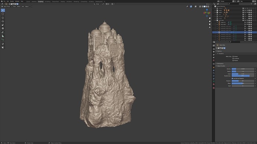257x144 pixels.
Task: Collapse the Transform subpanel
Action: (x=218, y=53)
